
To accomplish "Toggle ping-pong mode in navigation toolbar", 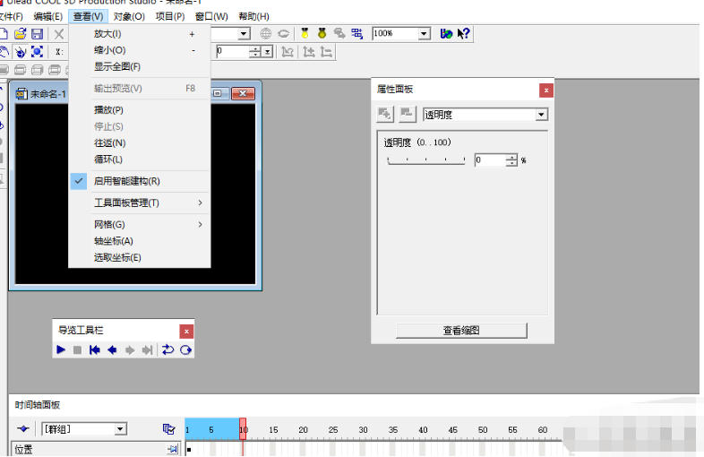I will 167,349.
